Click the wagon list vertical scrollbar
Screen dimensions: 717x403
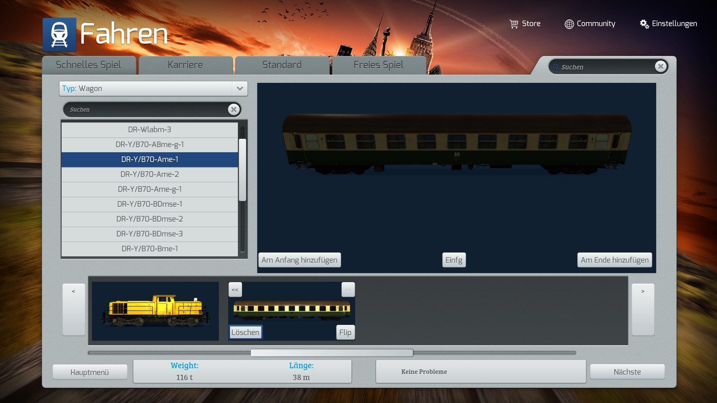(x=242, y=170)
